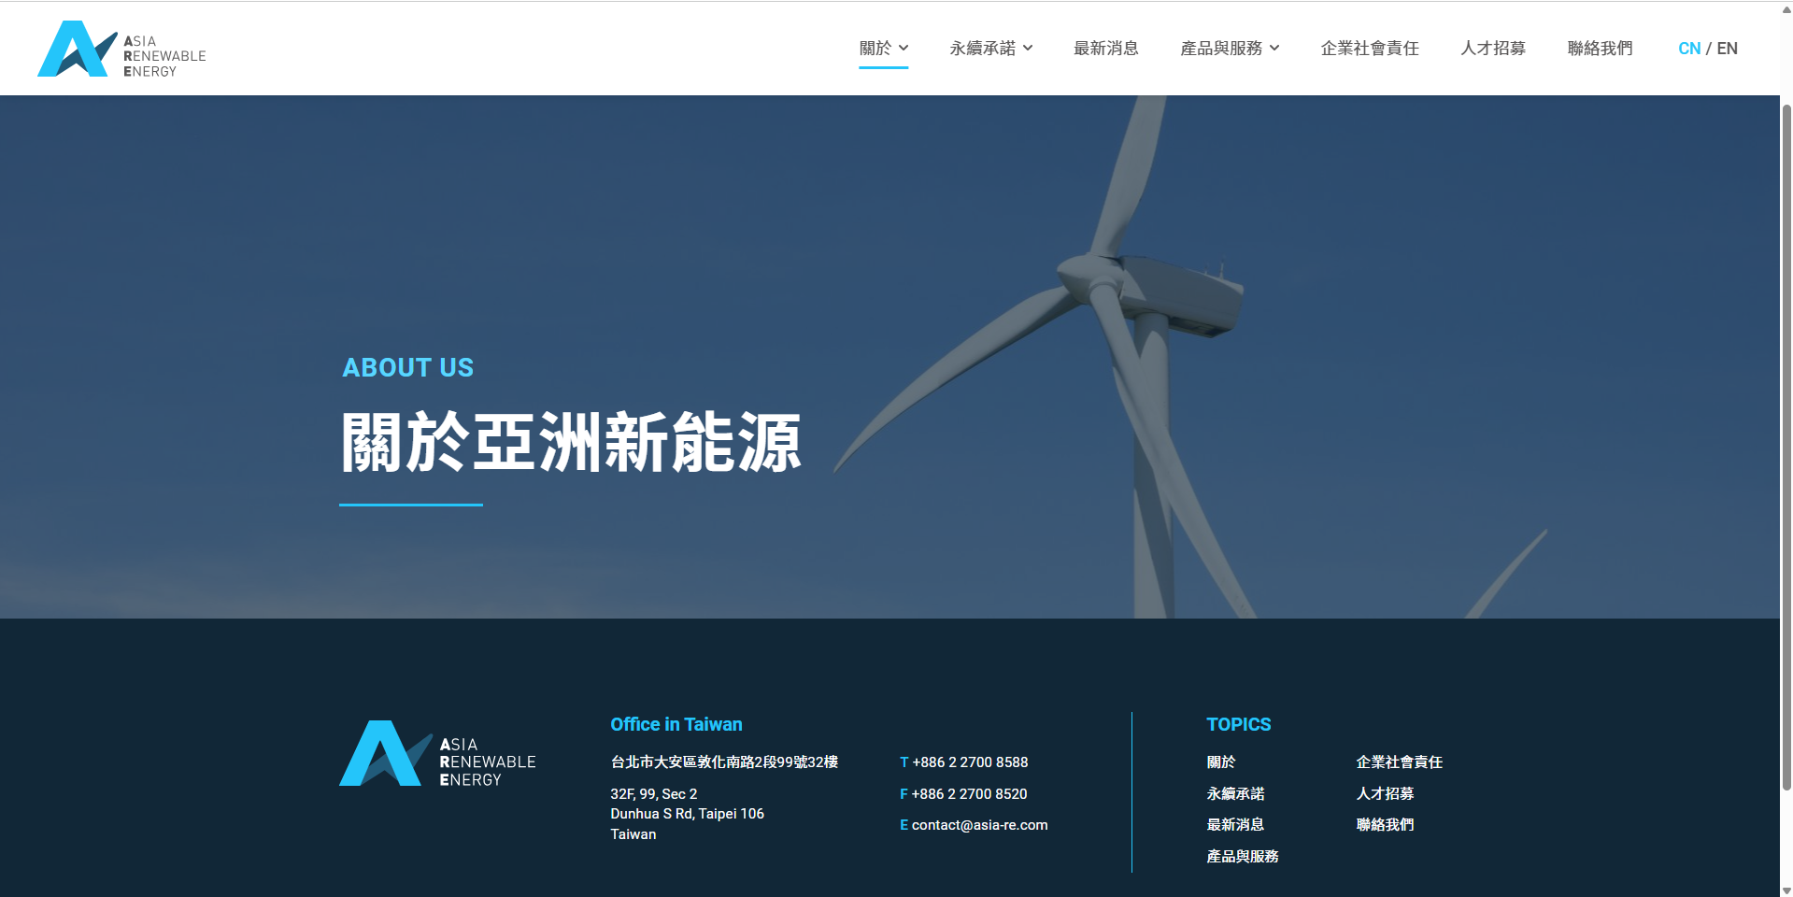Viewport: 1793px width, 897px height.
Task: Open 人才招募 in top navigation
Action: (x=1493, y=49)
